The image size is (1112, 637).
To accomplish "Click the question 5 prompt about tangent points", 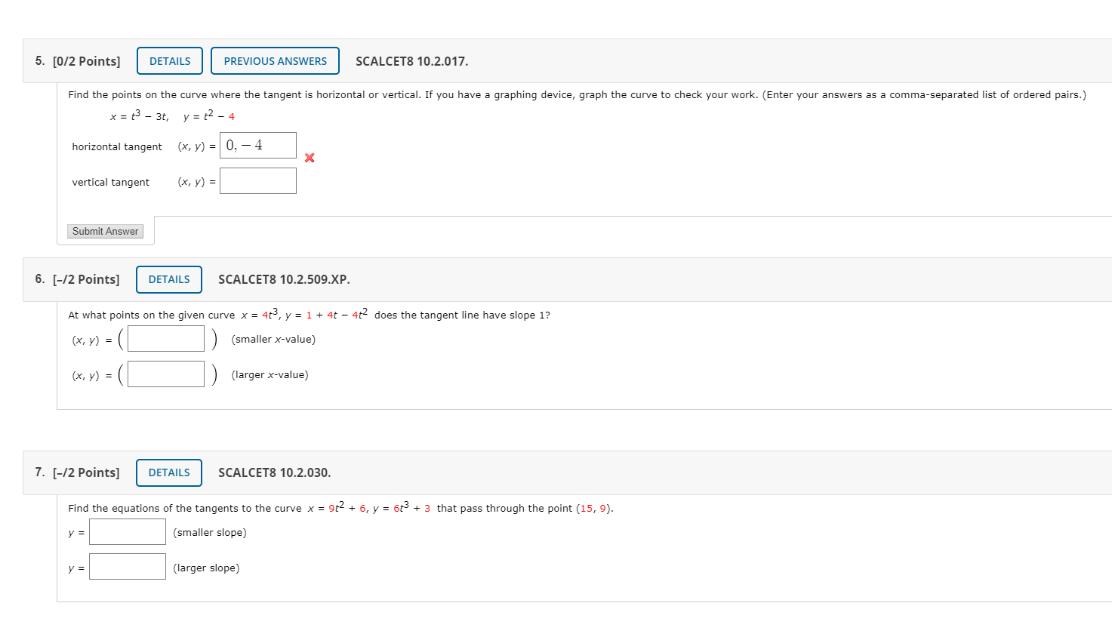I will [578, 95].
